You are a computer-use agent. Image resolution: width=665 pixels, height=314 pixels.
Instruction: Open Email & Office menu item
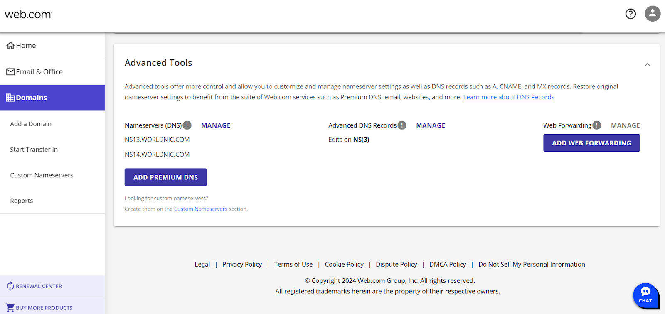[52, 72]
